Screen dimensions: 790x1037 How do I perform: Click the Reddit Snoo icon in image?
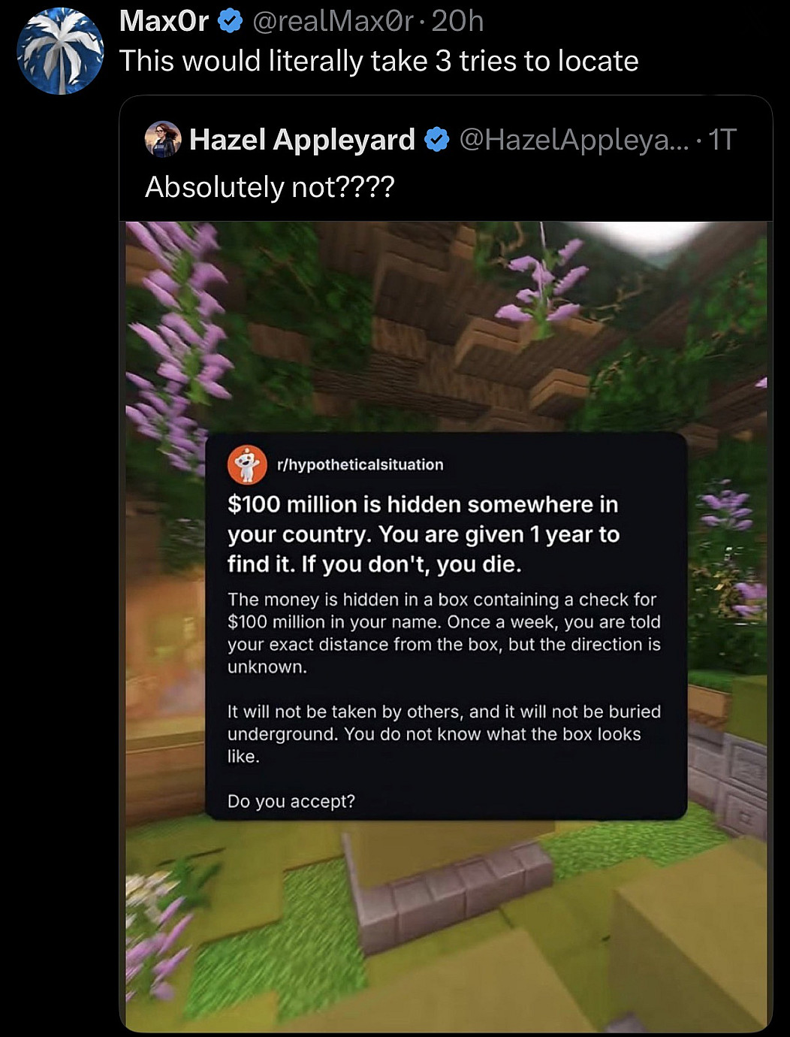pos(247,464)
